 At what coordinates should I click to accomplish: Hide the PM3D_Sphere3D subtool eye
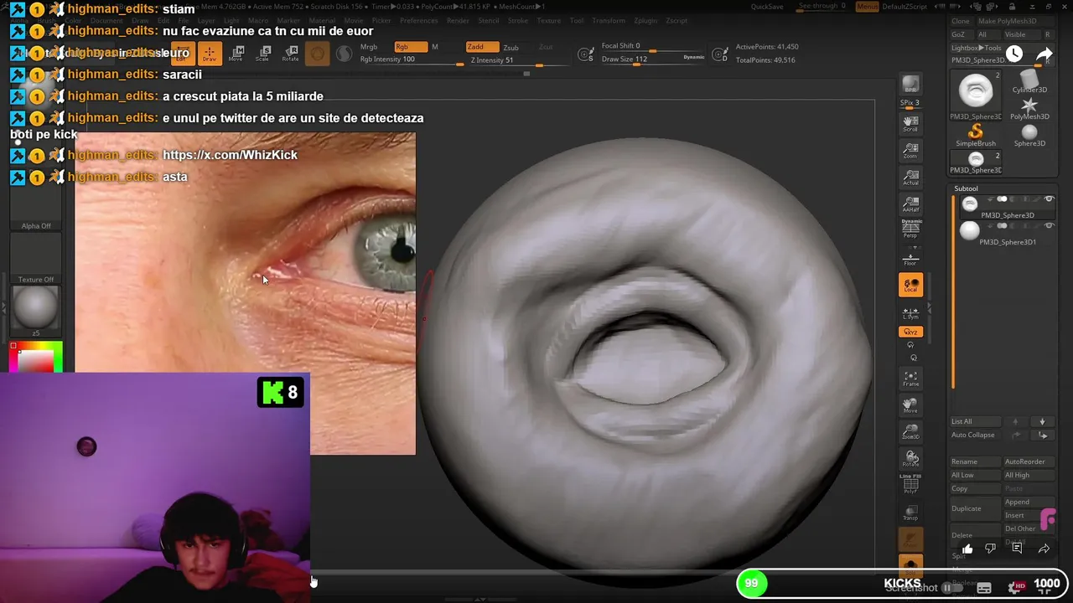point(1049,198)
